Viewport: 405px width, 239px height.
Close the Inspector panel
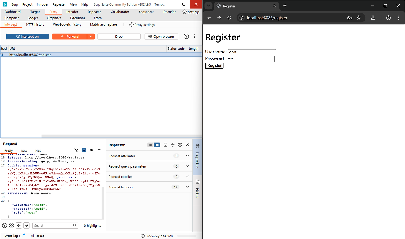pos(187,145)
